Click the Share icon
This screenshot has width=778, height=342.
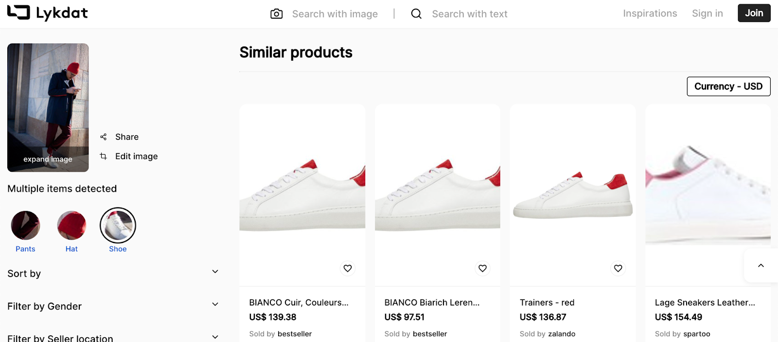(103, 137)
